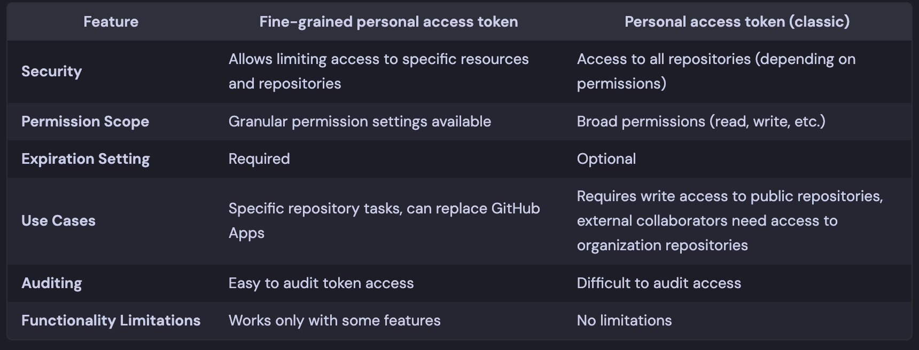
Task: Click 'Personal access token (classic)' header
Action: click(737, 22)
